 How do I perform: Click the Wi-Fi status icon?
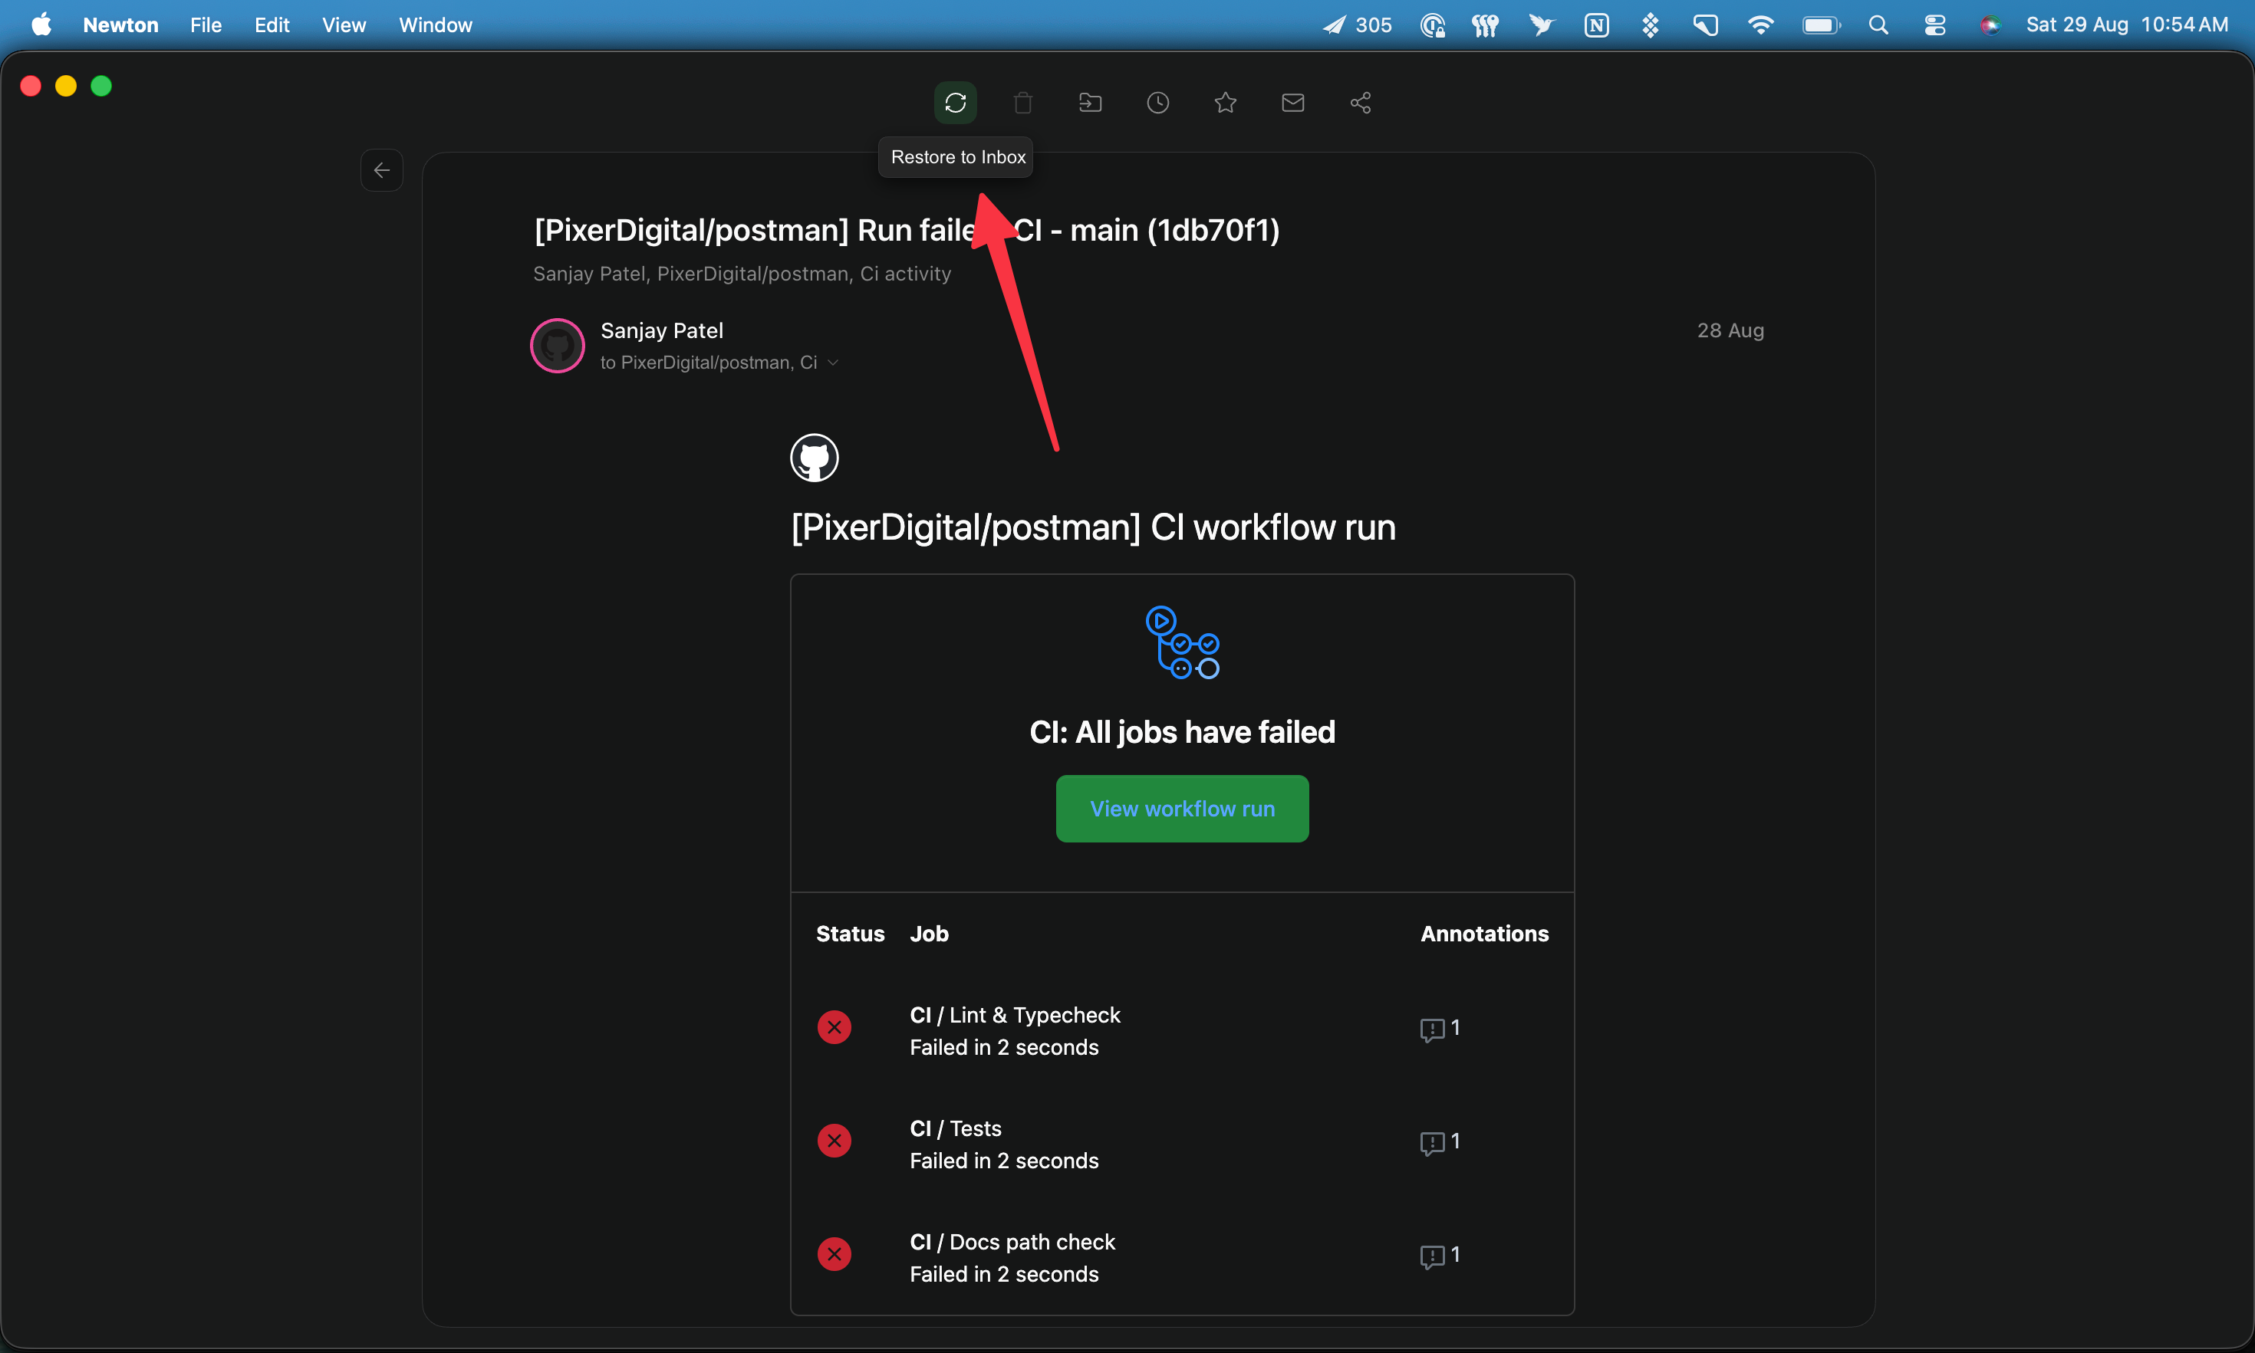click(x=1760, y=25)
